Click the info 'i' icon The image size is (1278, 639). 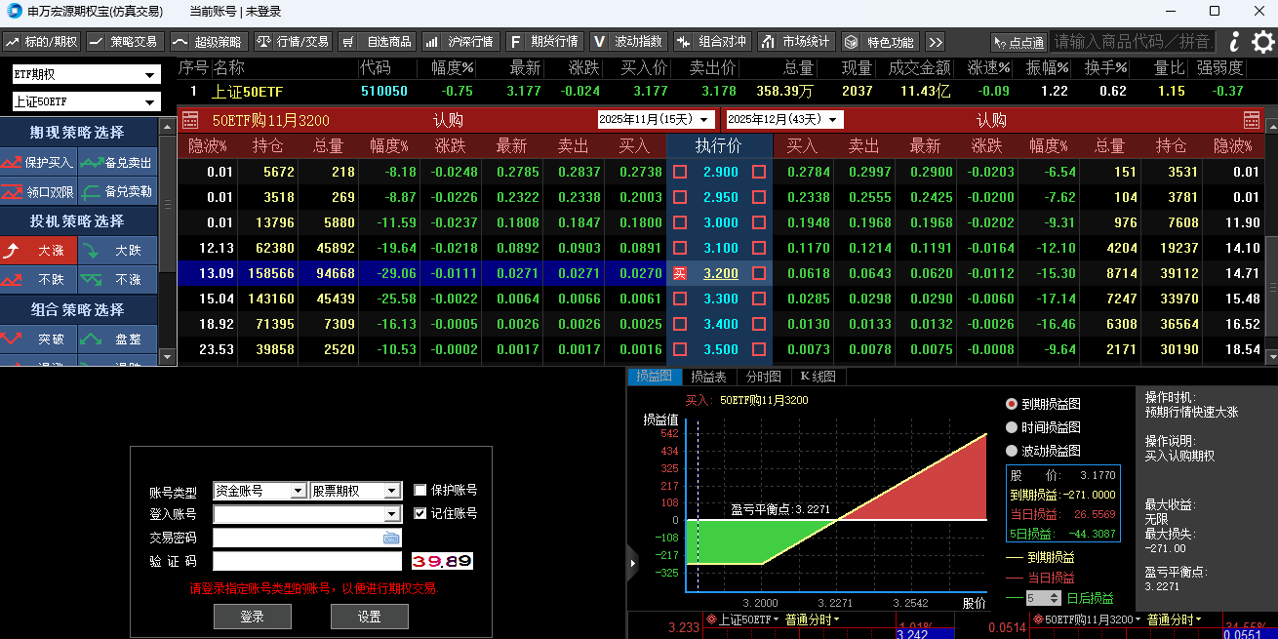point(1234,42)
